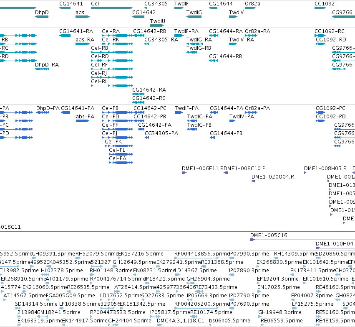Screen dimensions: 355x327
Task: Click the DME1-008H05.R label
Action: click(325, 169)
